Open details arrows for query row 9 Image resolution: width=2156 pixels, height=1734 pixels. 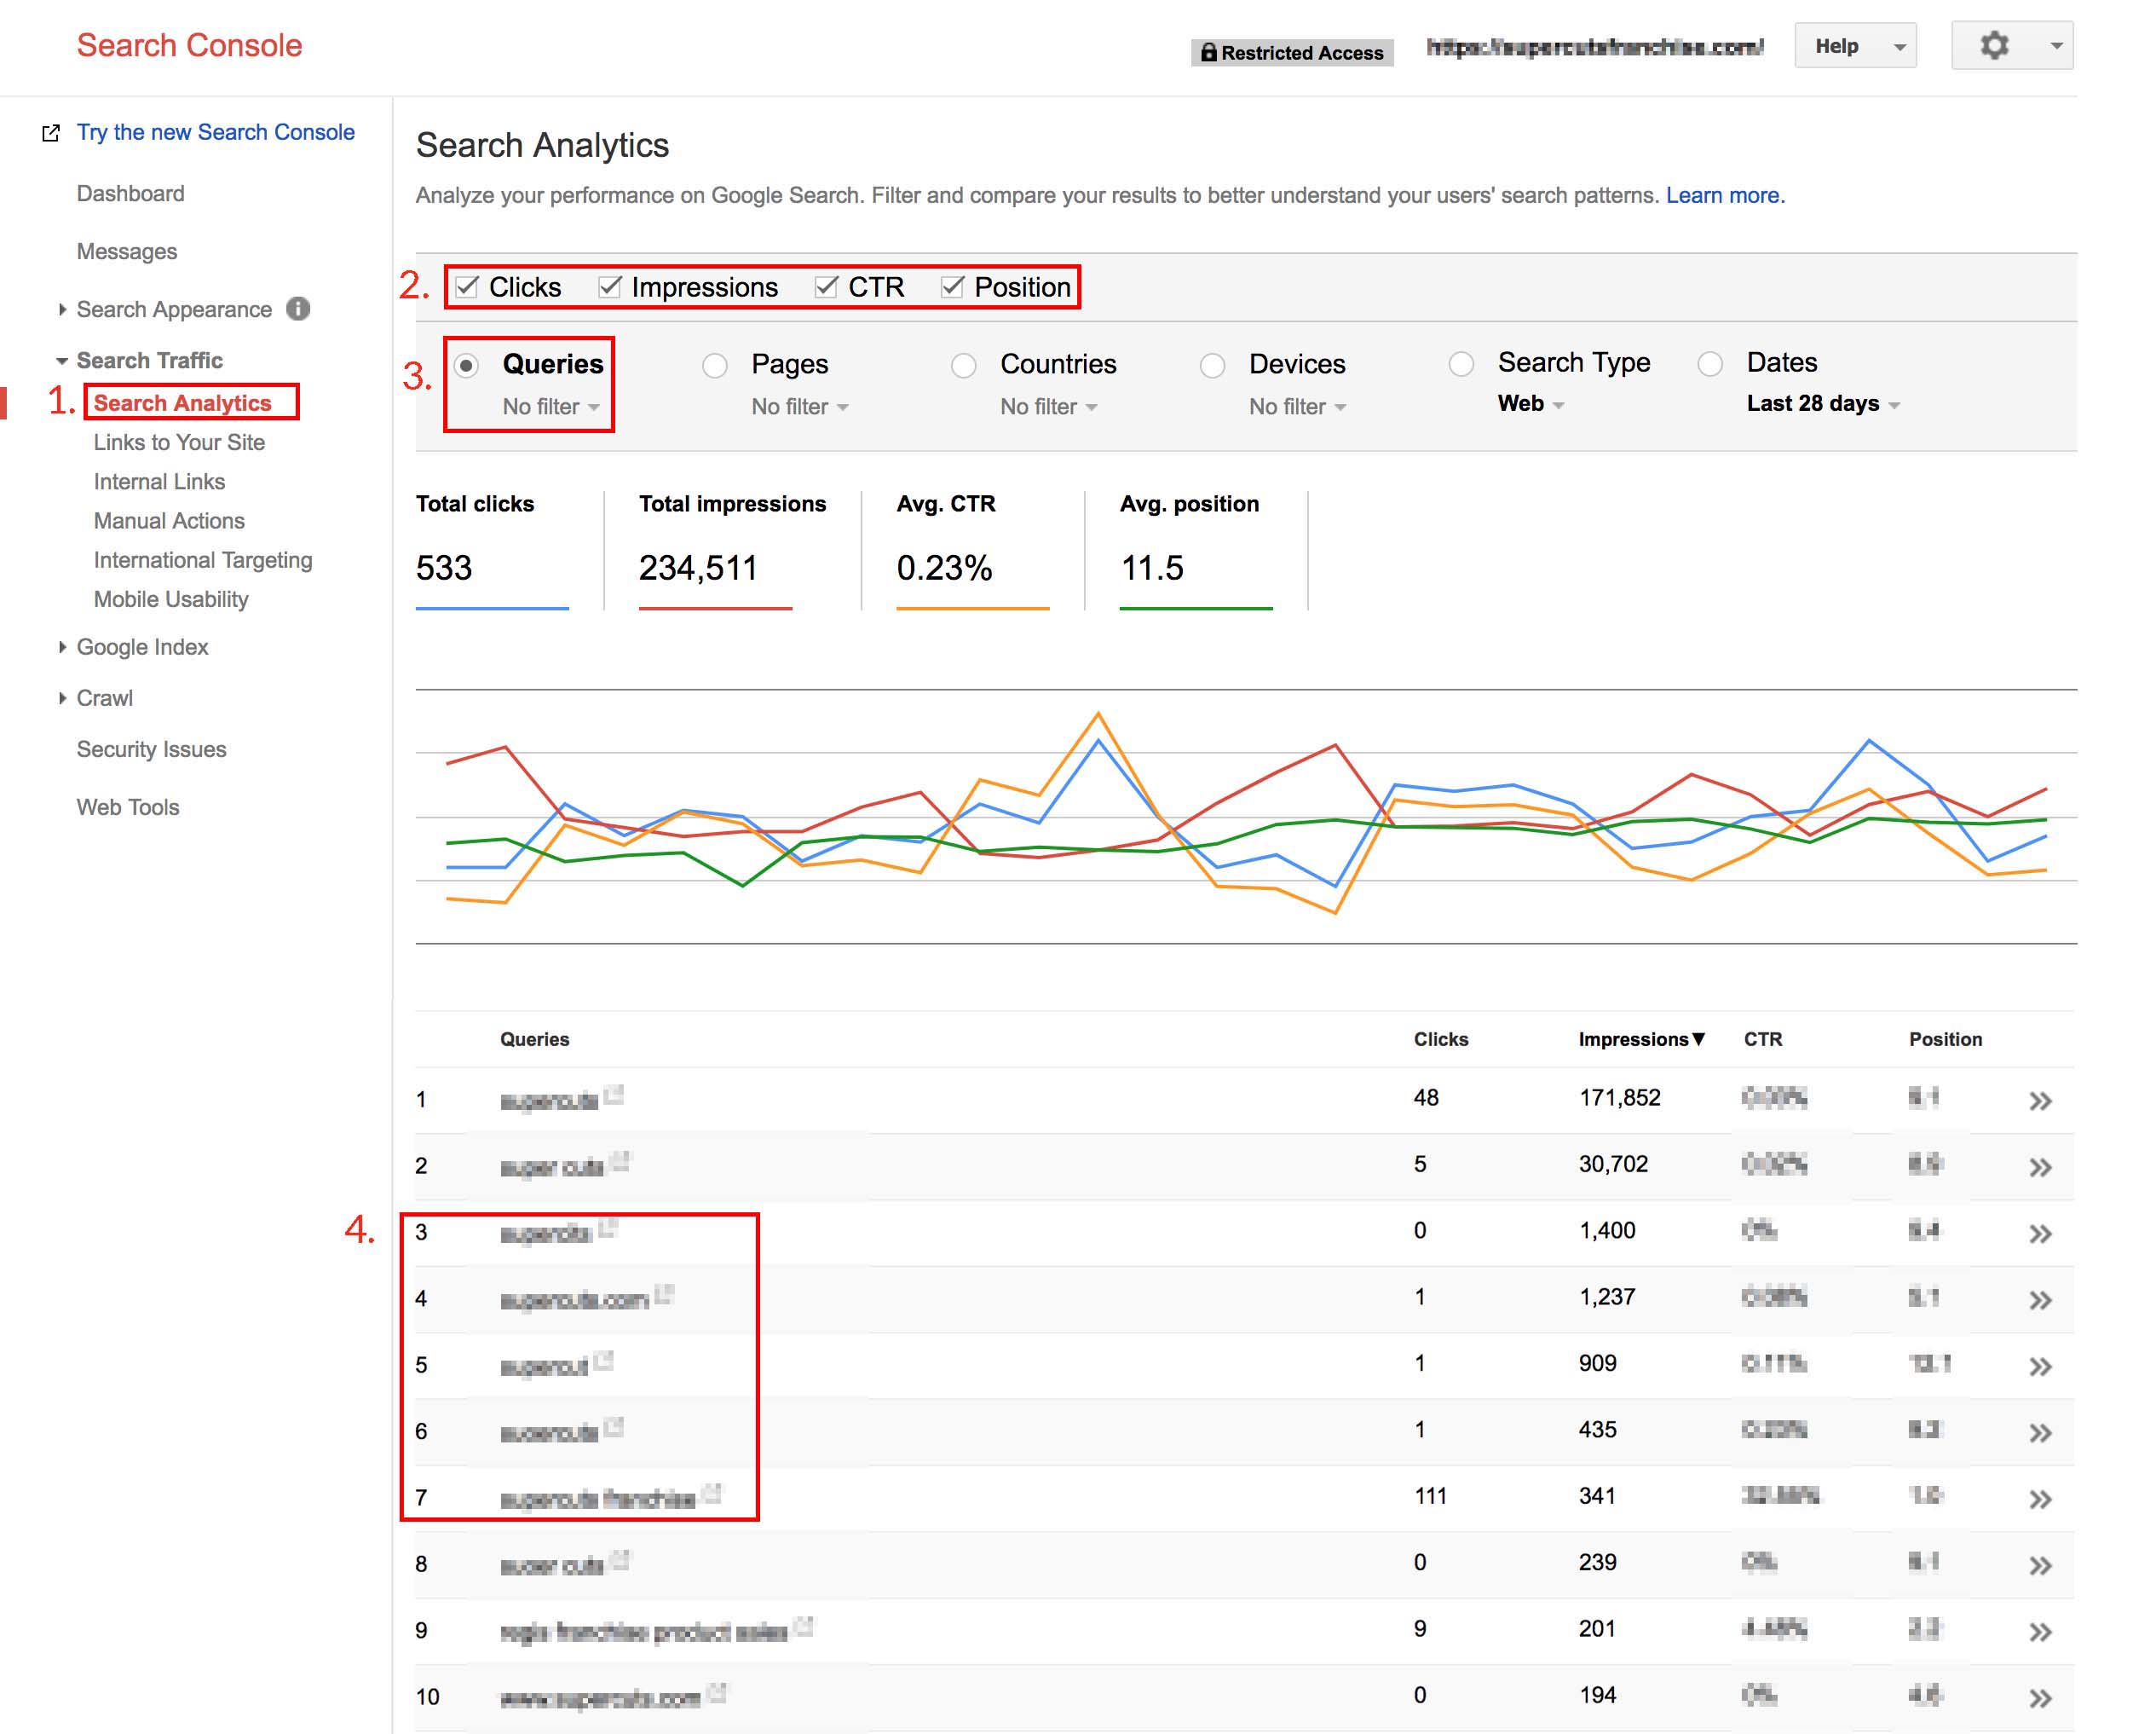pyautogui.click(x=2040, y=1633)
